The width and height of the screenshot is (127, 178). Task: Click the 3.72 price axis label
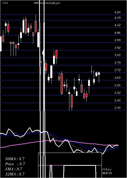117,70
